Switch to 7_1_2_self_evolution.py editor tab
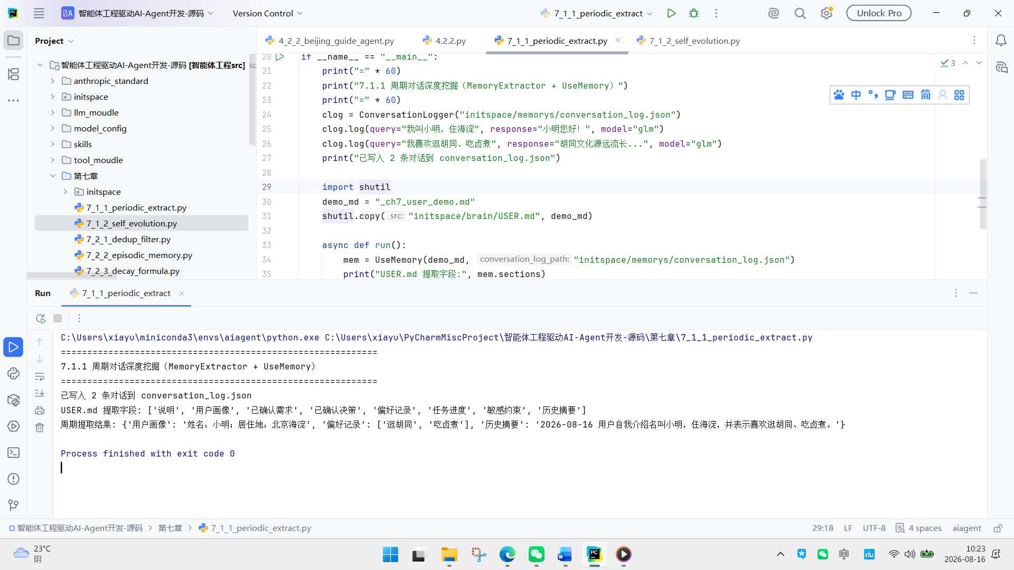1014x570 pixels. pos(689,41)
